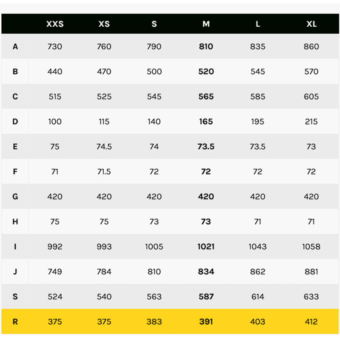Select the row label D

point(15,122)
